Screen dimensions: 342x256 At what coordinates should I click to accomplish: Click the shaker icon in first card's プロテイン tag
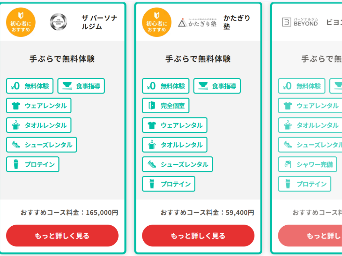point(16,165)
